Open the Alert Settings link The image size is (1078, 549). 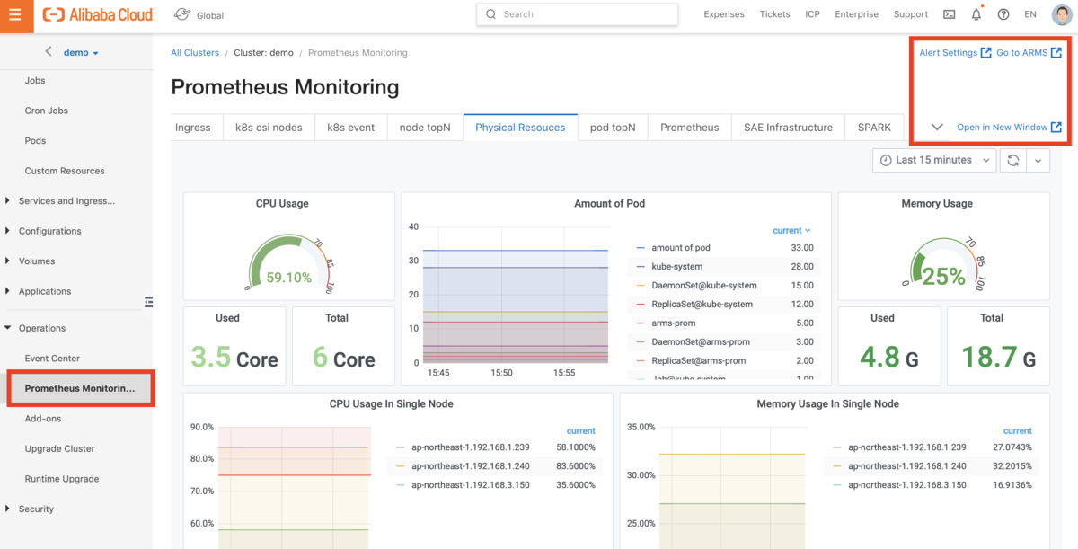pyautogui.click(x=955, y=52)
